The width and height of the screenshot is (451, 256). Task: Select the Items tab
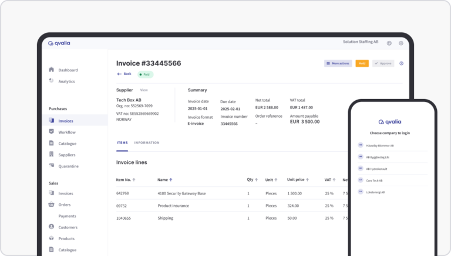pyautogui.click(x=122, y=142)
